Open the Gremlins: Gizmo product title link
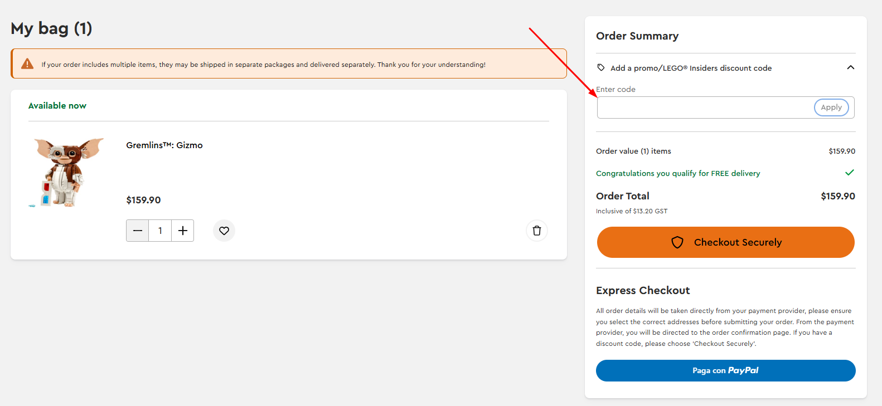The height and width of the screenshot is (406, 882). tap(164, 145)
